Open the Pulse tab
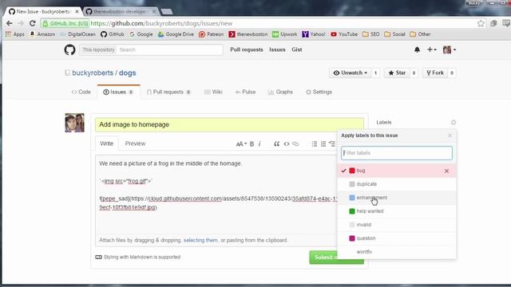This screenshot has height=287, width=511. (x=245, y=92)
